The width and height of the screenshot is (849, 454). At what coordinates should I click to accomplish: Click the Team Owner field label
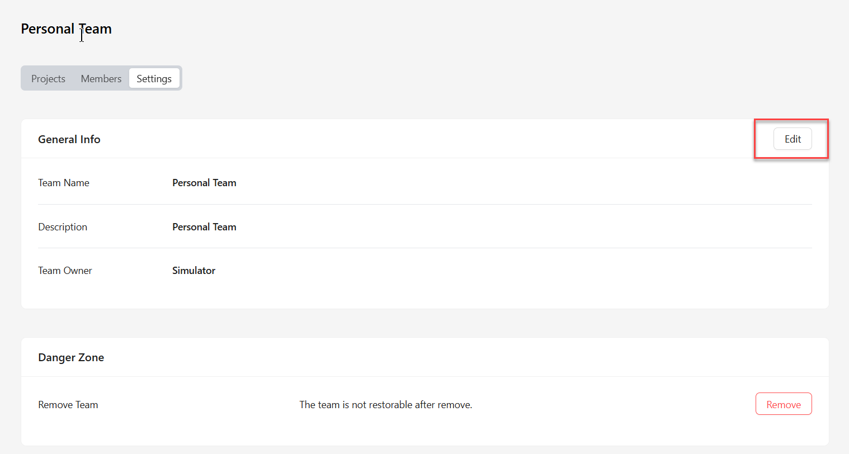pyautogui.click(x=65, y=271)
